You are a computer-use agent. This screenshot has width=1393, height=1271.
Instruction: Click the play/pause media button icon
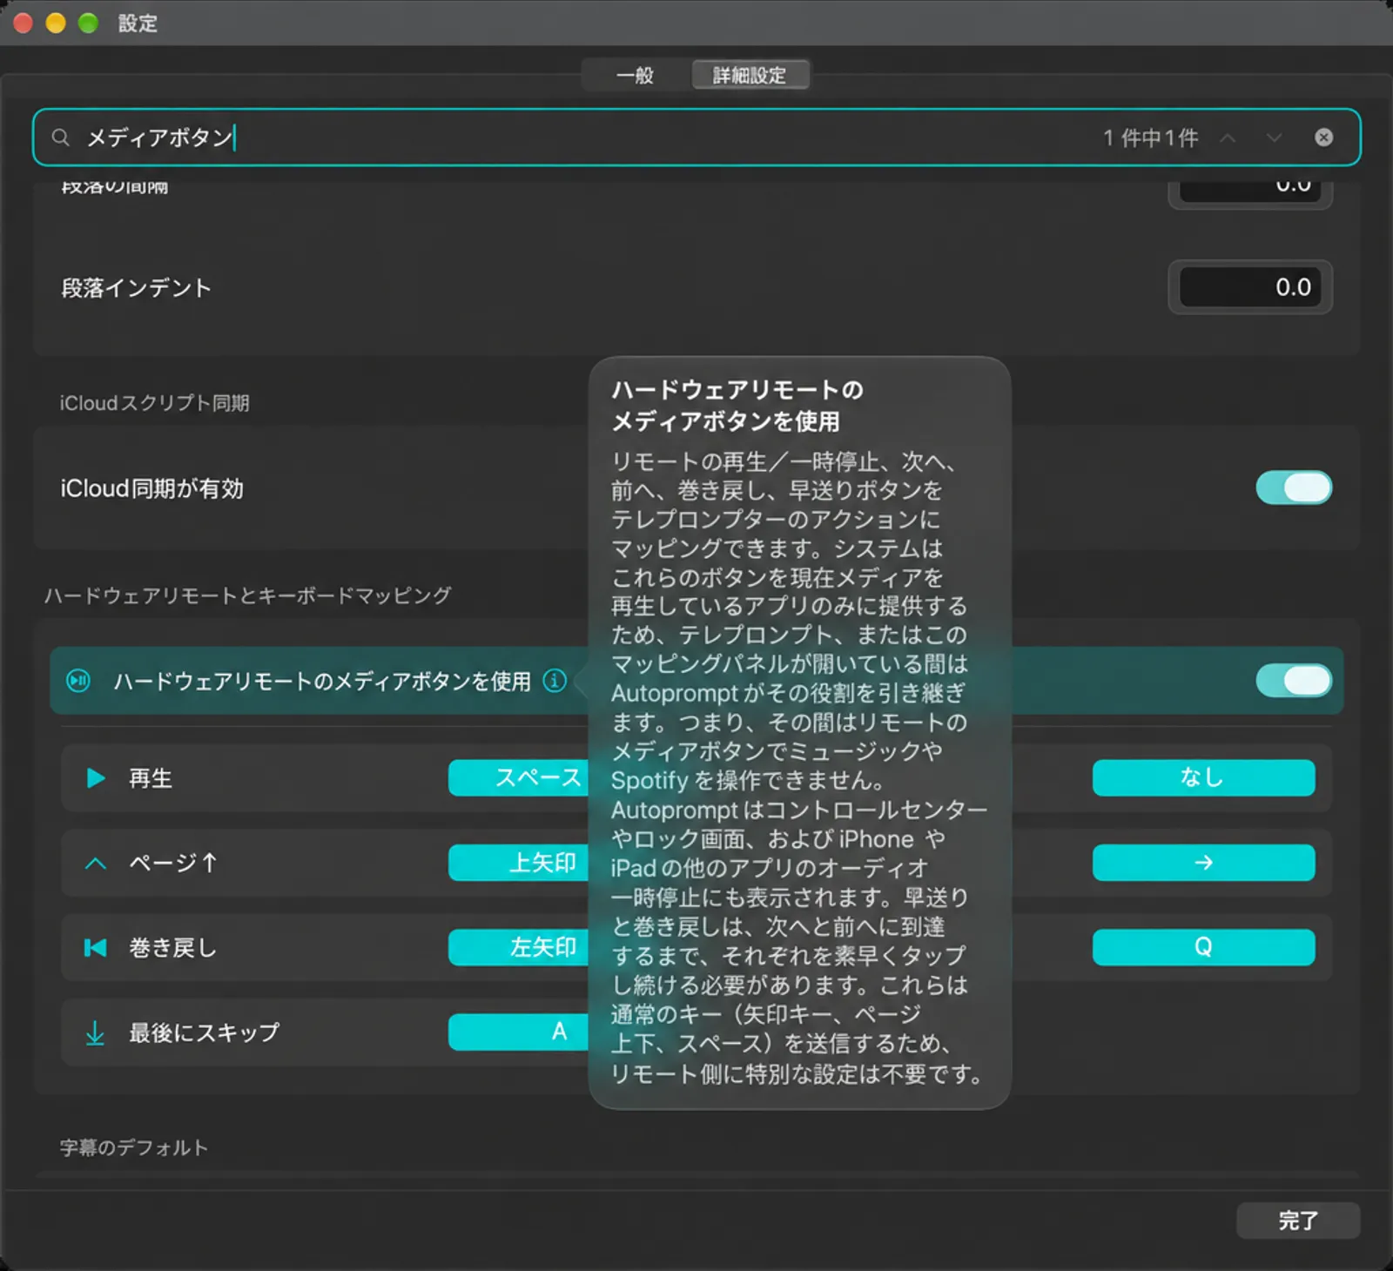point(78,681)
